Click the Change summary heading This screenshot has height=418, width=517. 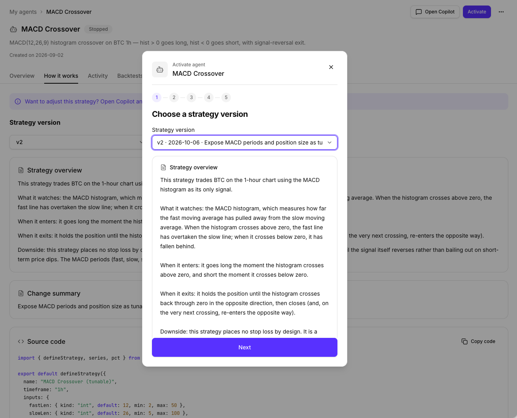tap(54, 293)
